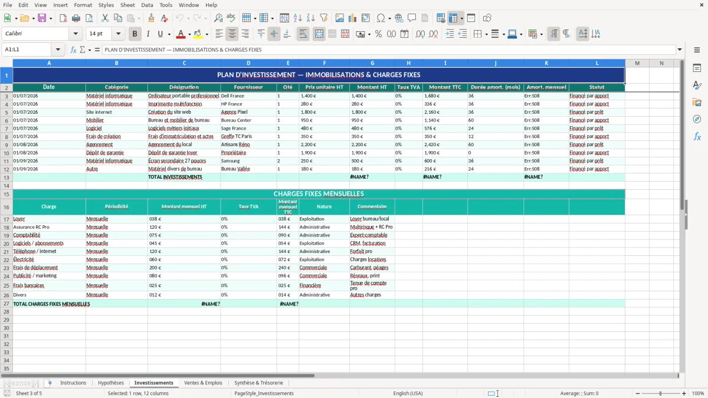708x398 pixels.
Task: Open the background color dropdown arrow
Action: click(206, 34)
